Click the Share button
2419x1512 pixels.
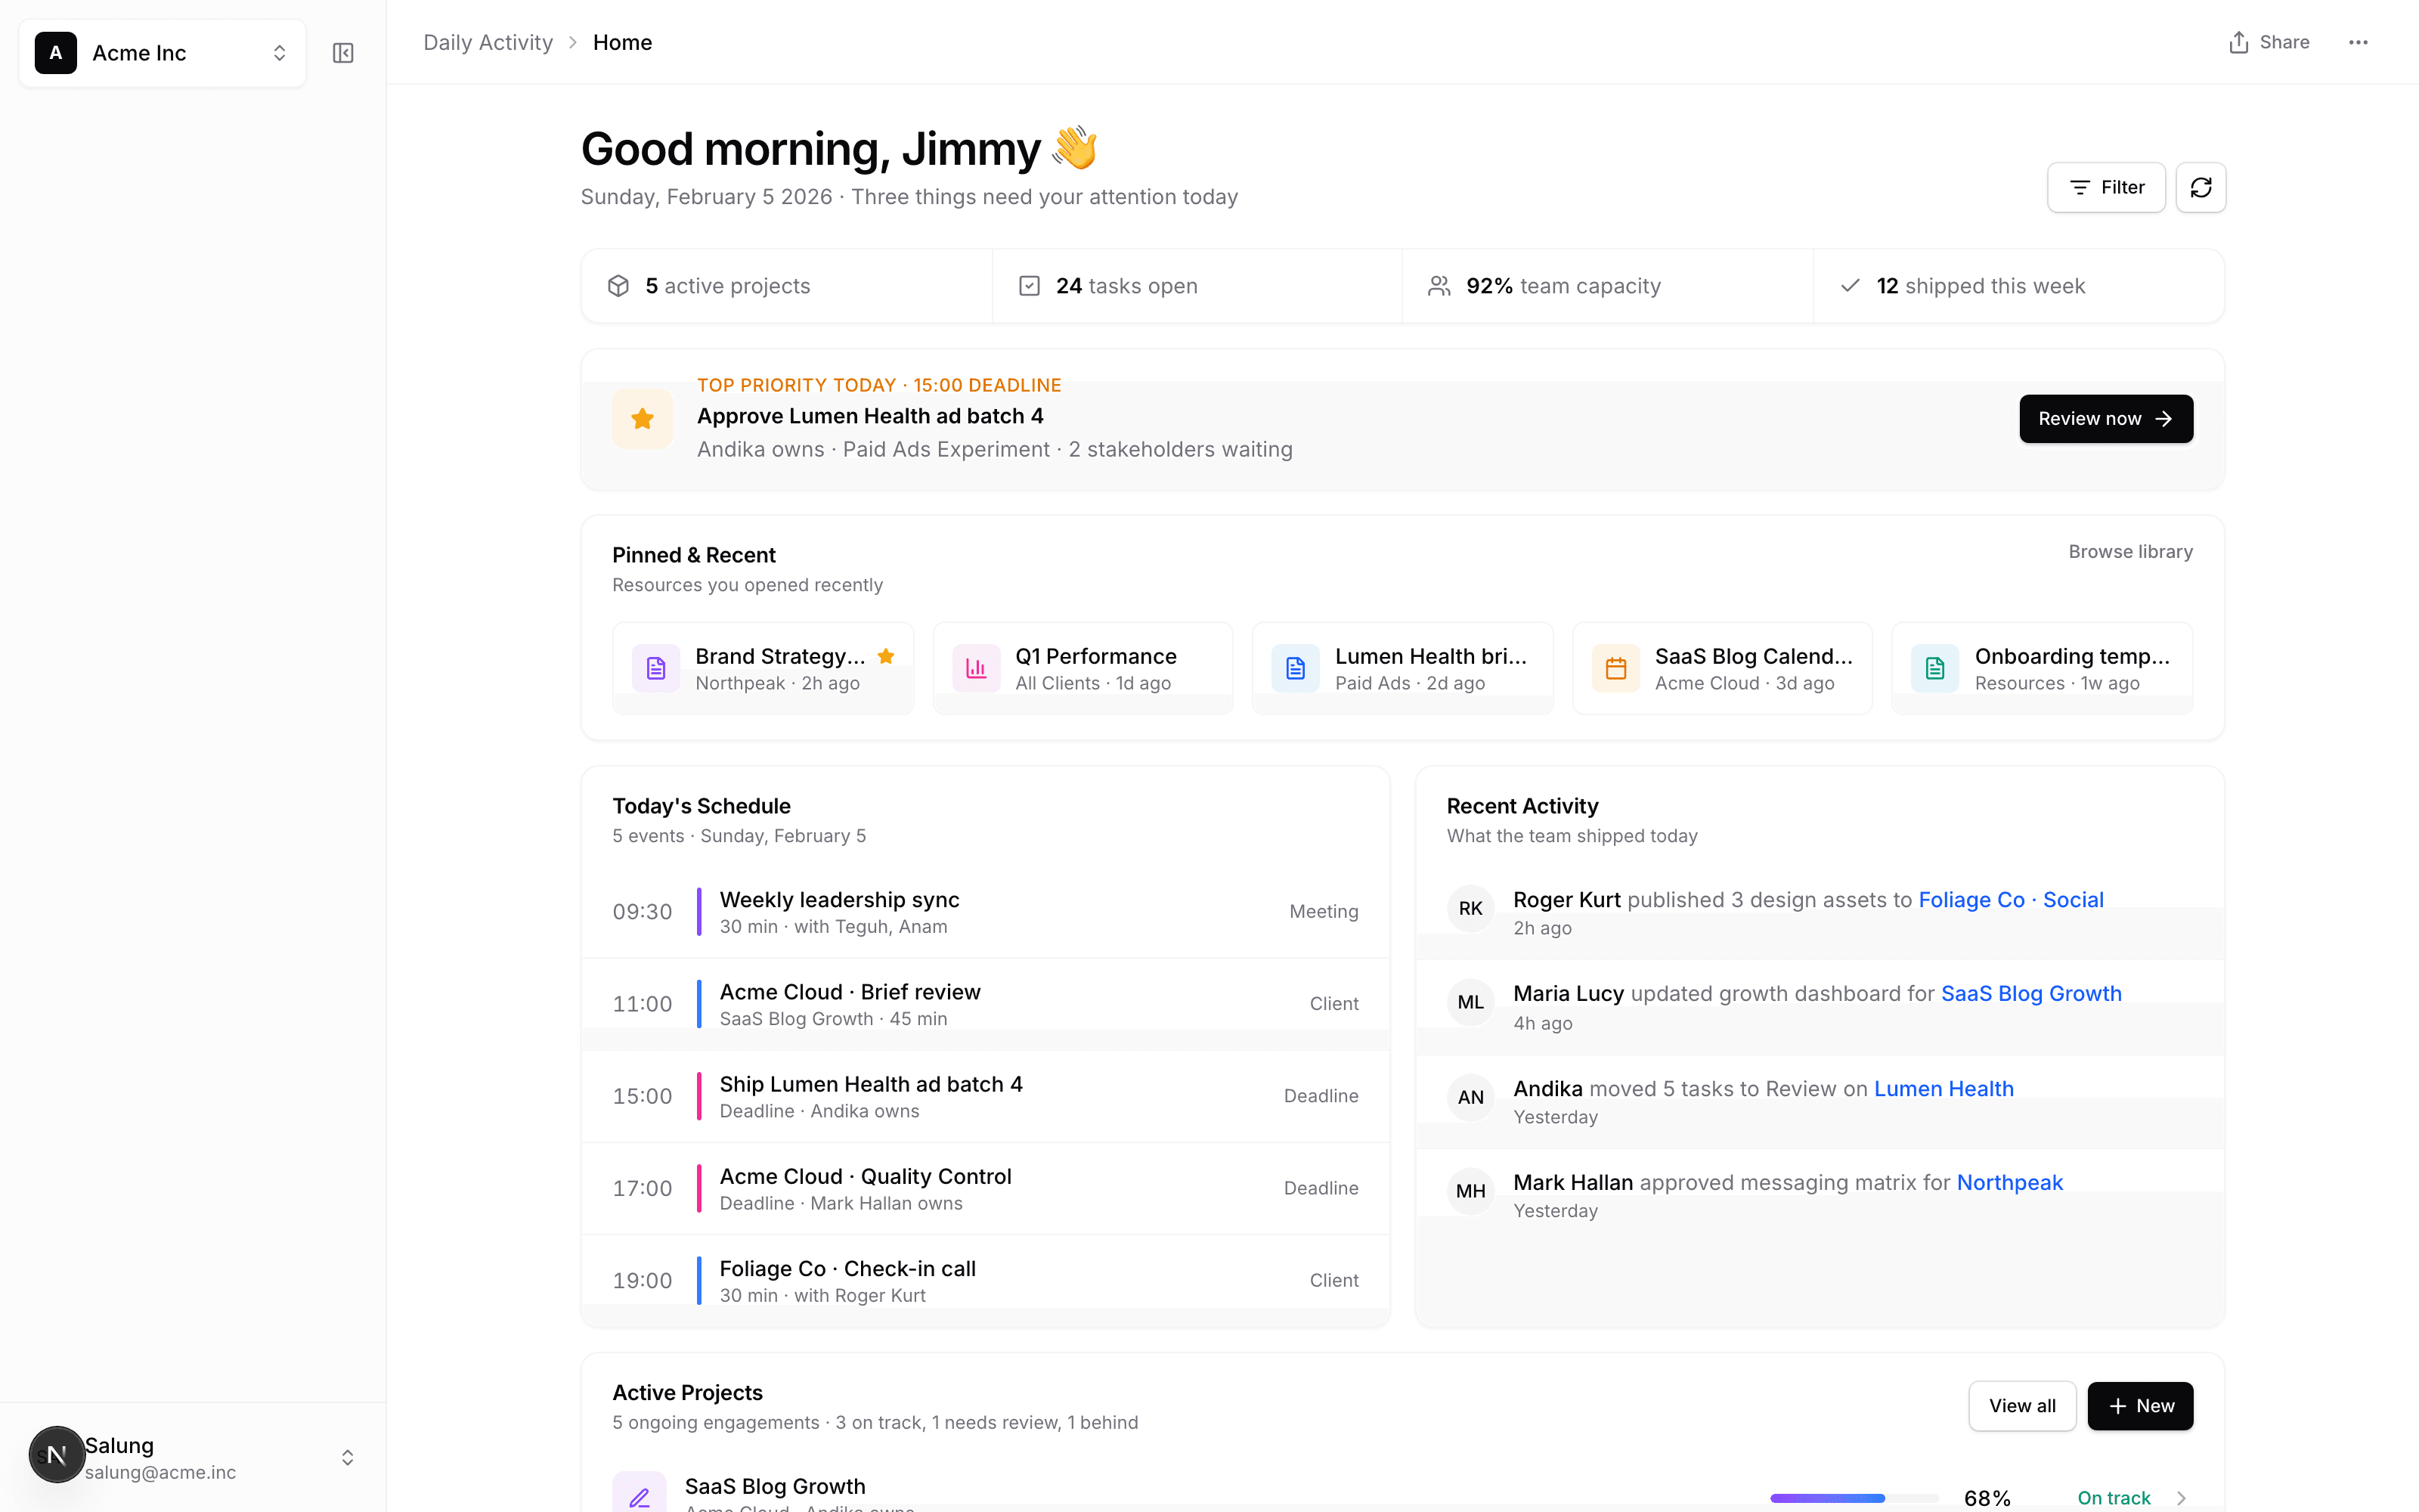click(x=2269, y=42)
